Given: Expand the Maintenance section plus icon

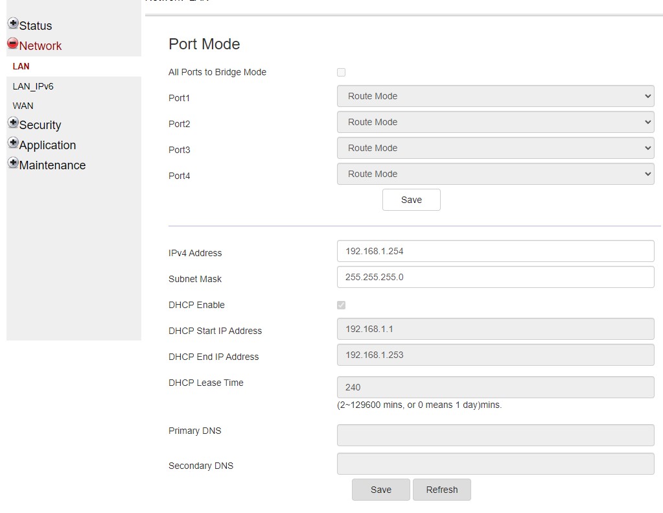Looking at the screenshot, I should coord(13,163).
